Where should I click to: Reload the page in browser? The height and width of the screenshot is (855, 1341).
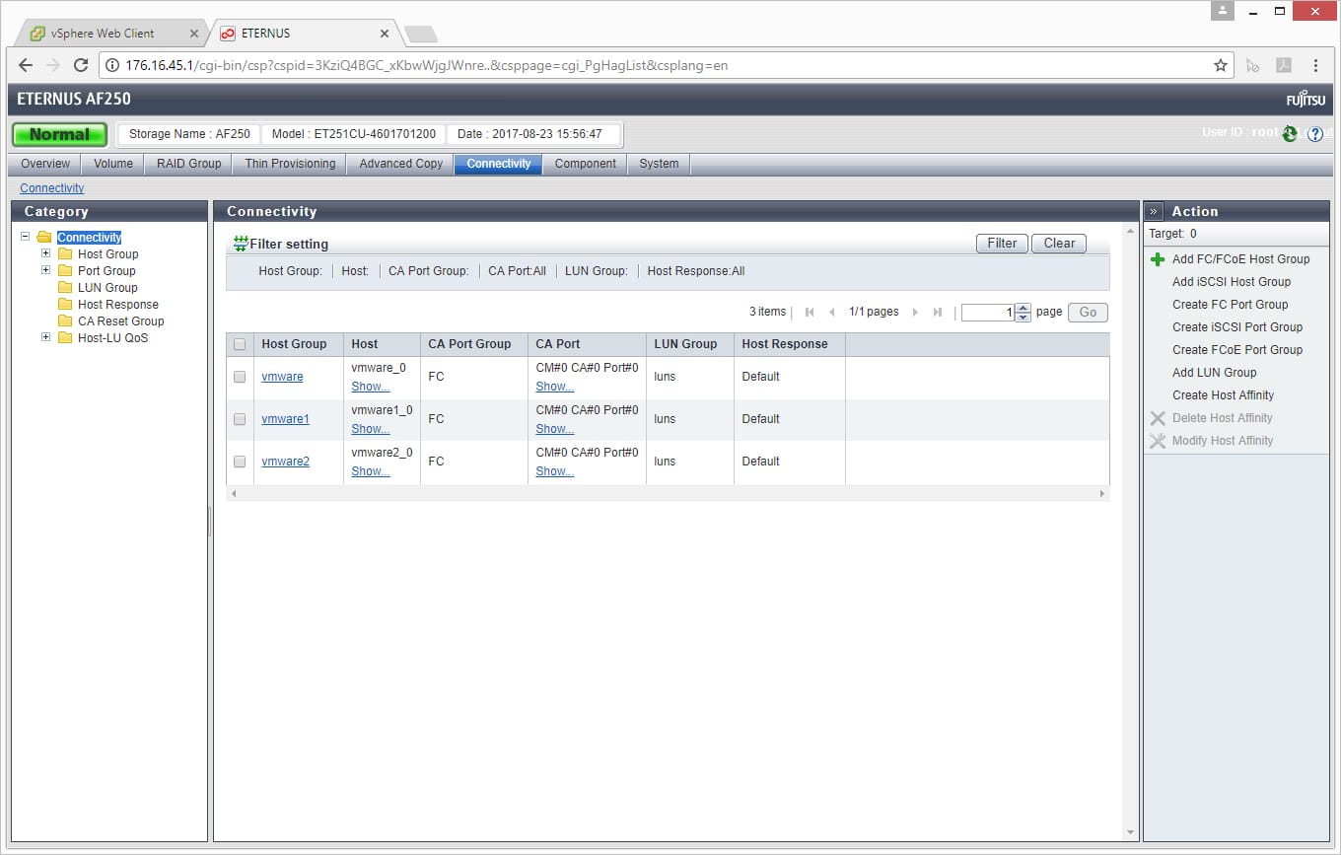[x=81, y=65]
